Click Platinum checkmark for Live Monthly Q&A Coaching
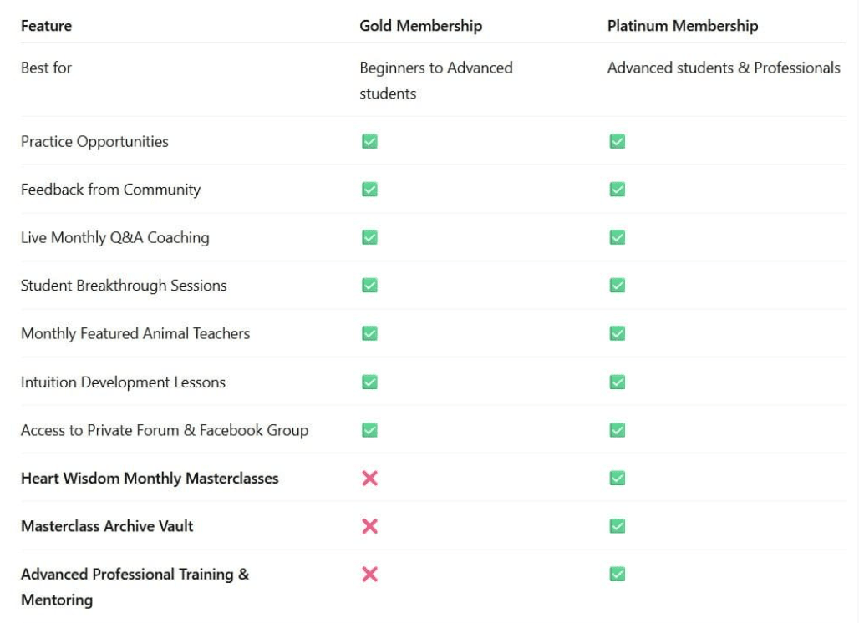This screenshot has width=859, height=623. (618, 237)
